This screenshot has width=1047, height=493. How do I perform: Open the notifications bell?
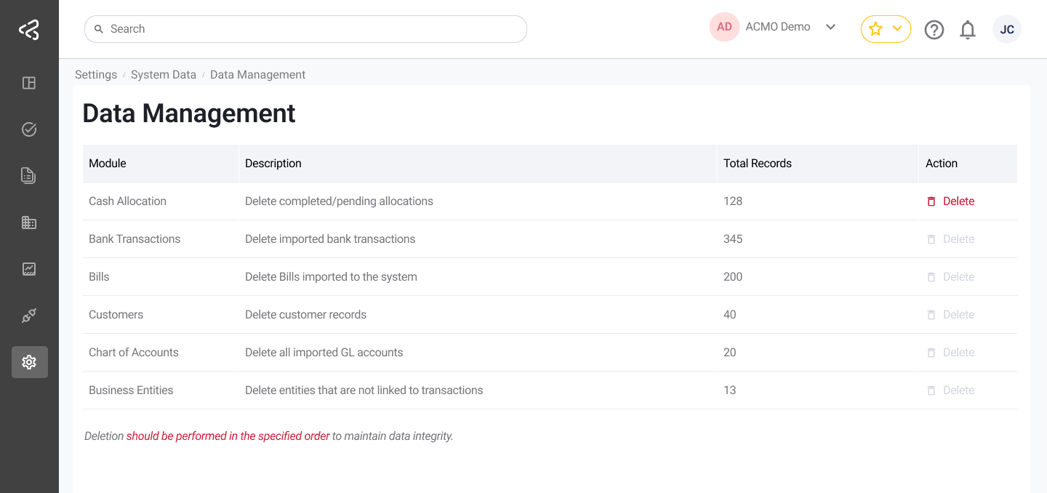(968, 29)
